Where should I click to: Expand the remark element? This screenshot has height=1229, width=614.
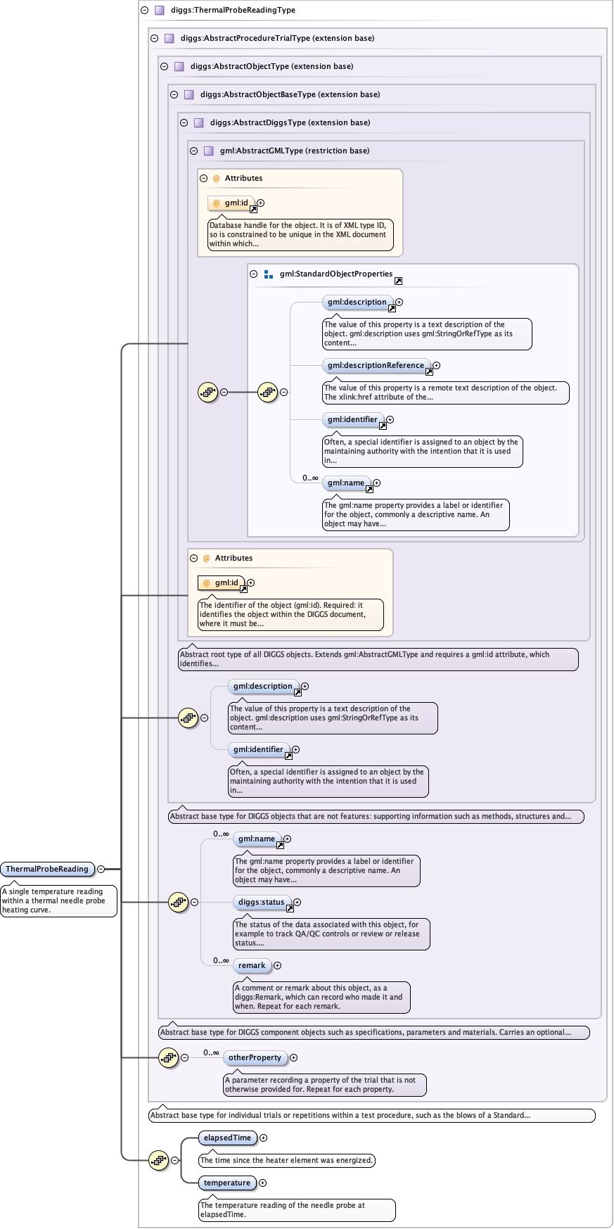[x=278, y=966]
